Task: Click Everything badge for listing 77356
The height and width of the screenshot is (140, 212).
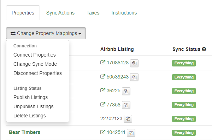Action: (184, 105)
